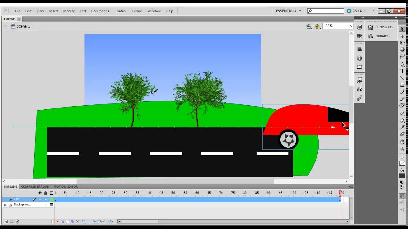Click the Delete layer trash button
Screen dimensions: 408x229
(x=18, y=222)
